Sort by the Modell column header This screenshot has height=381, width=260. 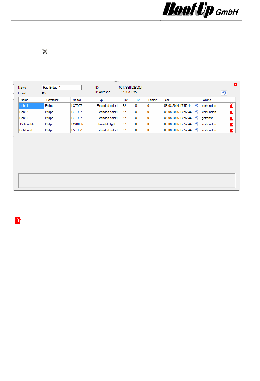(x=83, y=100)
